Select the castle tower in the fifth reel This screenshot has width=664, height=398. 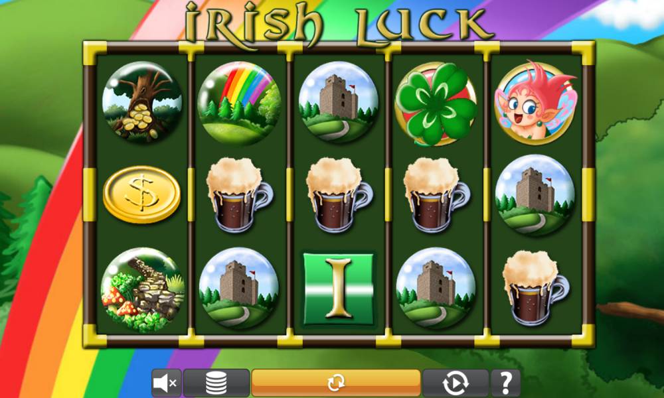click(x=535, y=194)
